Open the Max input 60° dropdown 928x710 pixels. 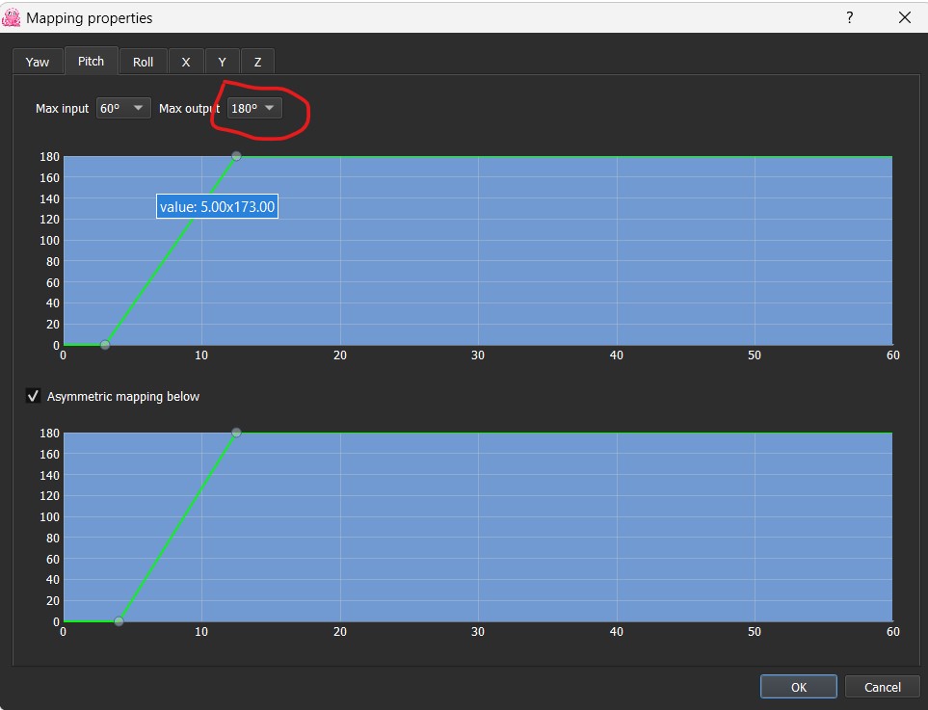pyautogui.click(x=123, y=108)
